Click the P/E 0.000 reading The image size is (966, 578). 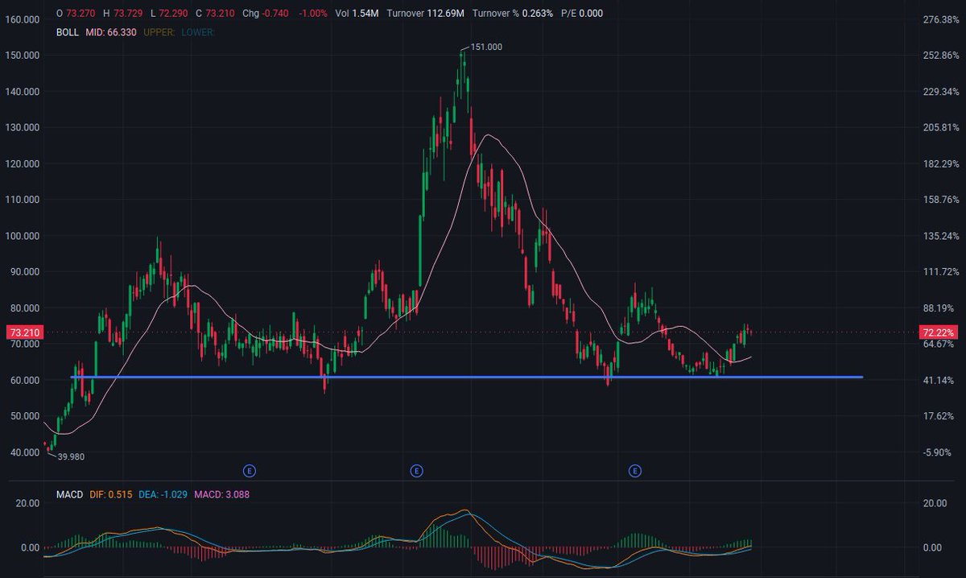(581, 14)
